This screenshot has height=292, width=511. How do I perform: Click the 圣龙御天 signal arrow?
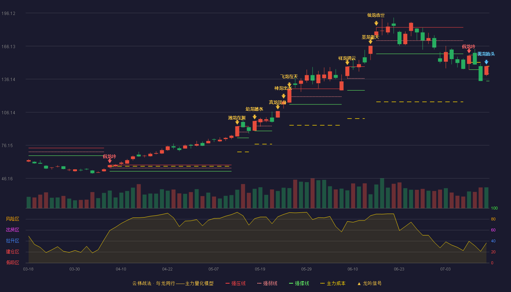click(x=370, y=42)
